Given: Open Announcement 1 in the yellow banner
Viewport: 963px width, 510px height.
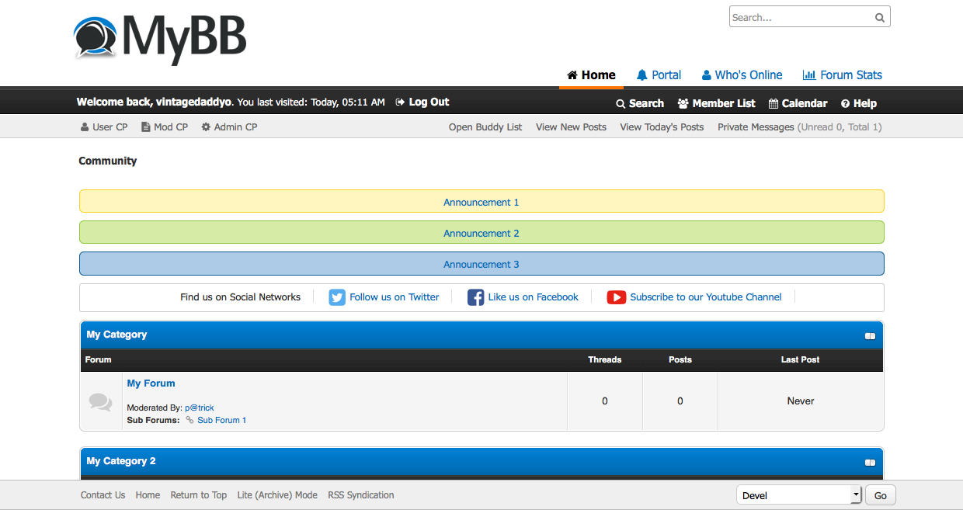Looking at the screenshot, I should tap(481, 202).
